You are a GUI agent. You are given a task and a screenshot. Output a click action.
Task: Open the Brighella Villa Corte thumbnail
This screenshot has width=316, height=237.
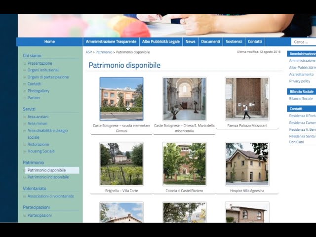coord(121,163)
